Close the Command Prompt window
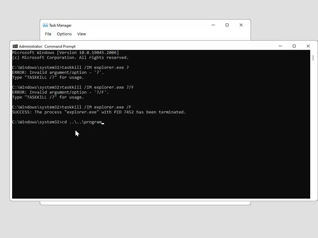This screenshot has height=238, width=318. pyautogui.click(x=308, y=46)
